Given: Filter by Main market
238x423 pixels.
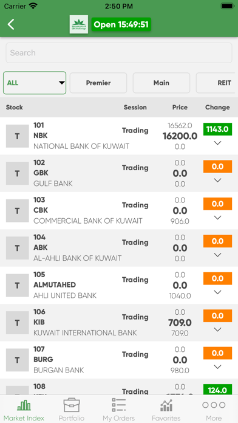Looking at the screenshot, I should tap(161, 83).
